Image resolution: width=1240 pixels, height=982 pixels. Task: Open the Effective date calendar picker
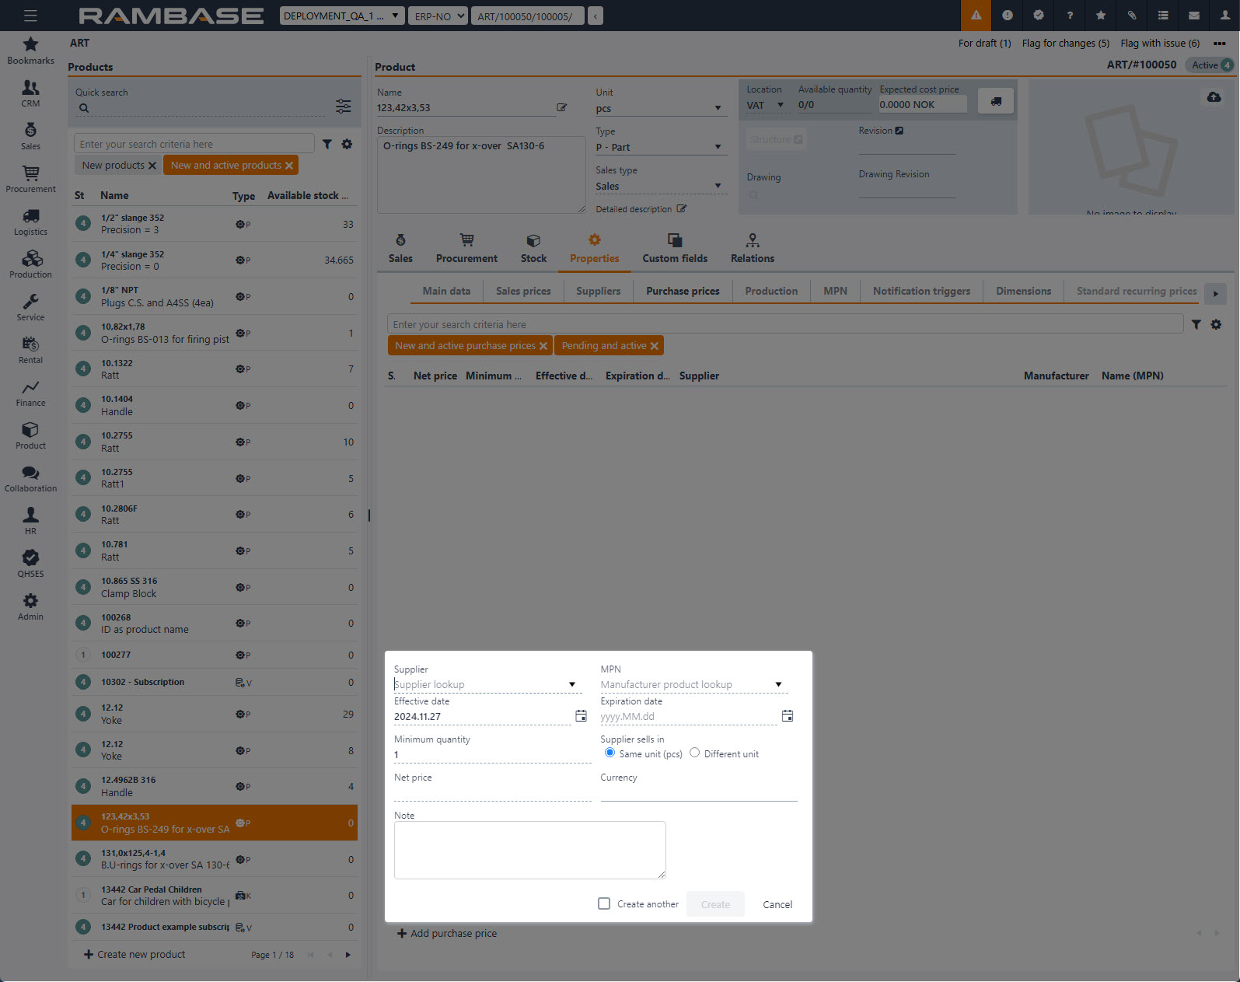[x=581, y=716]
